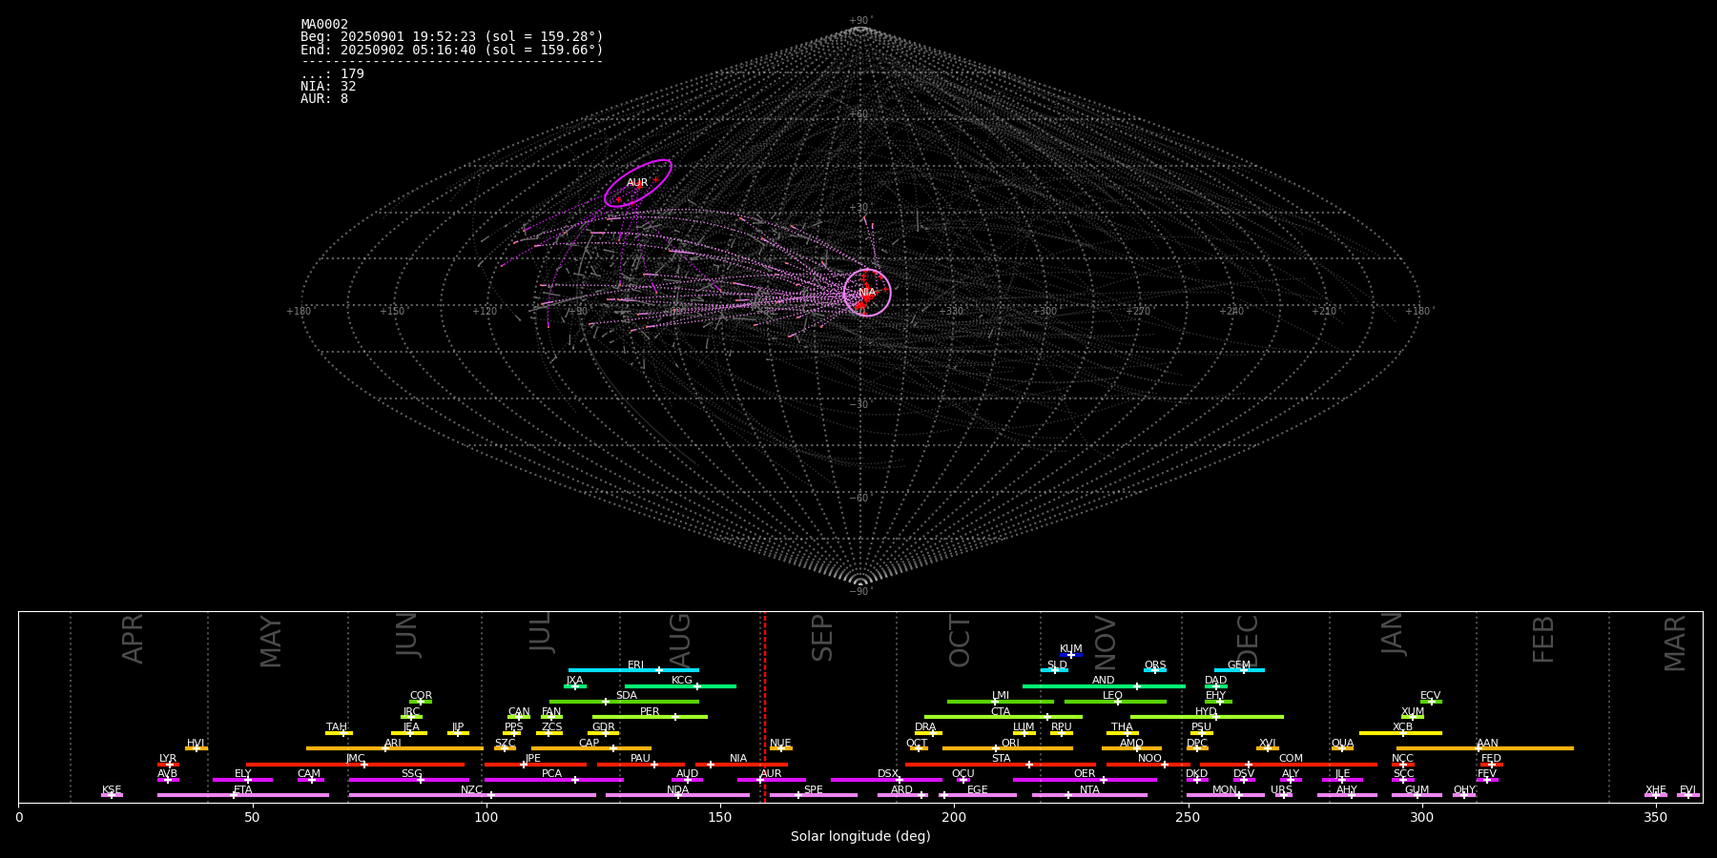Click the KCG shower label on timeline

tap(682, 680)
